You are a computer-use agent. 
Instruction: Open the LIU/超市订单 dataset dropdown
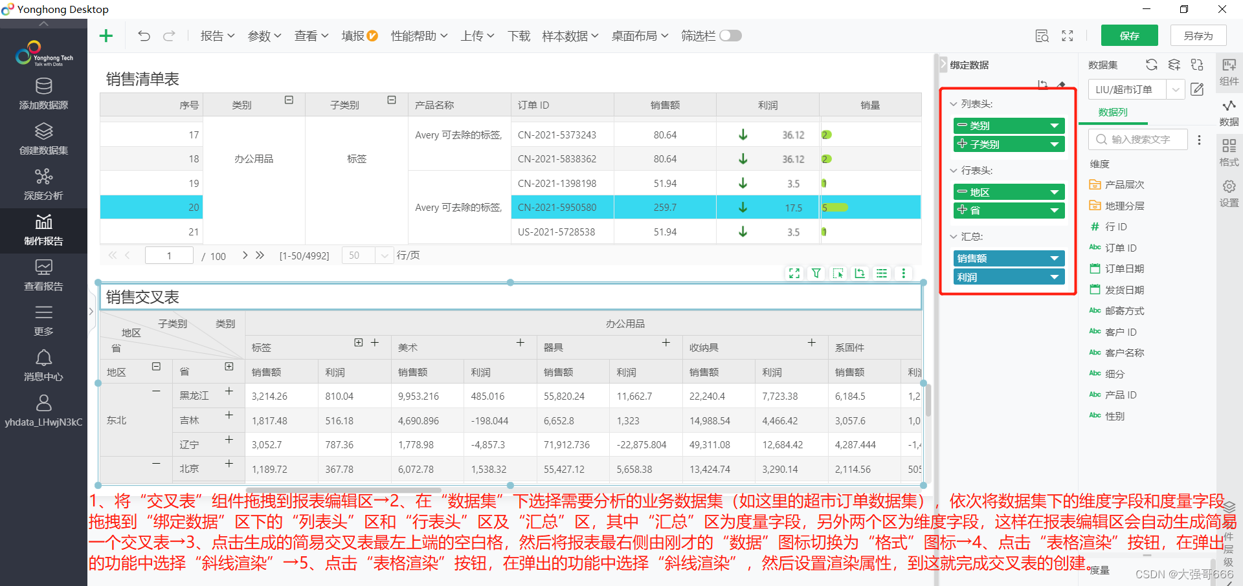click(1176, 89)
